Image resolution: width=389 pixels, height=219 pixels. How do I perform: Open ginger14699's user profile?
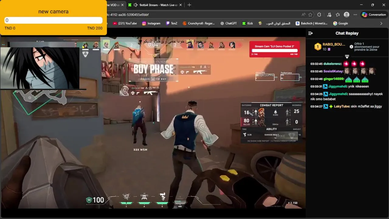333,79
